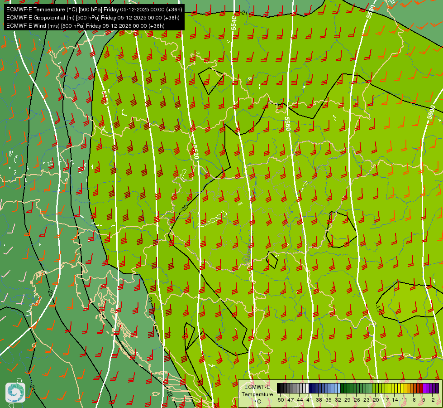Click the 20 isotherm label
443x408 pixels.
[185, 208]
